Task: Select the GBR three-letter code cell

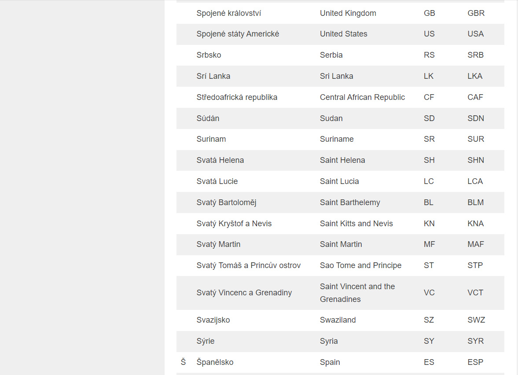Action: coord(476,13)
